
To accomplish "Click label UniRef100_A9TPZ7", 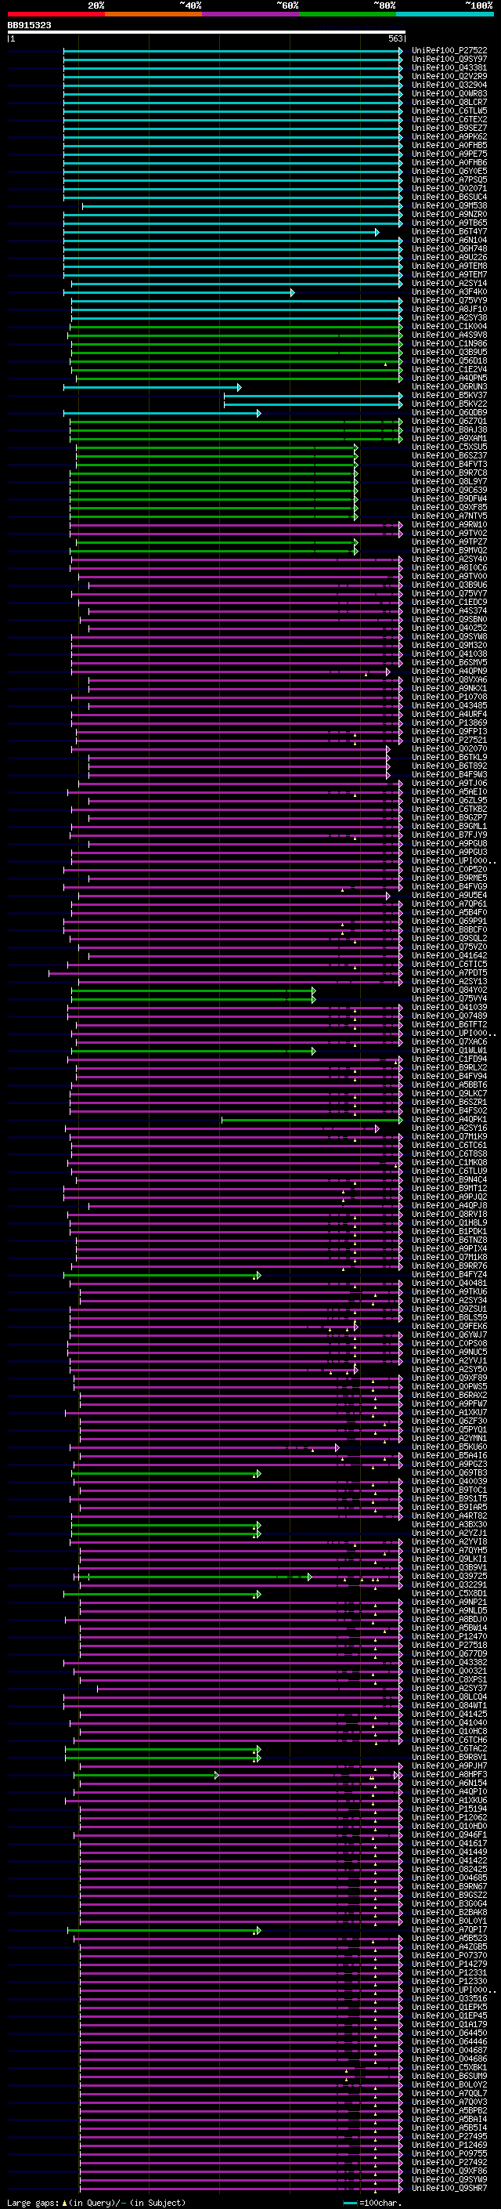I will click(449, 542).
